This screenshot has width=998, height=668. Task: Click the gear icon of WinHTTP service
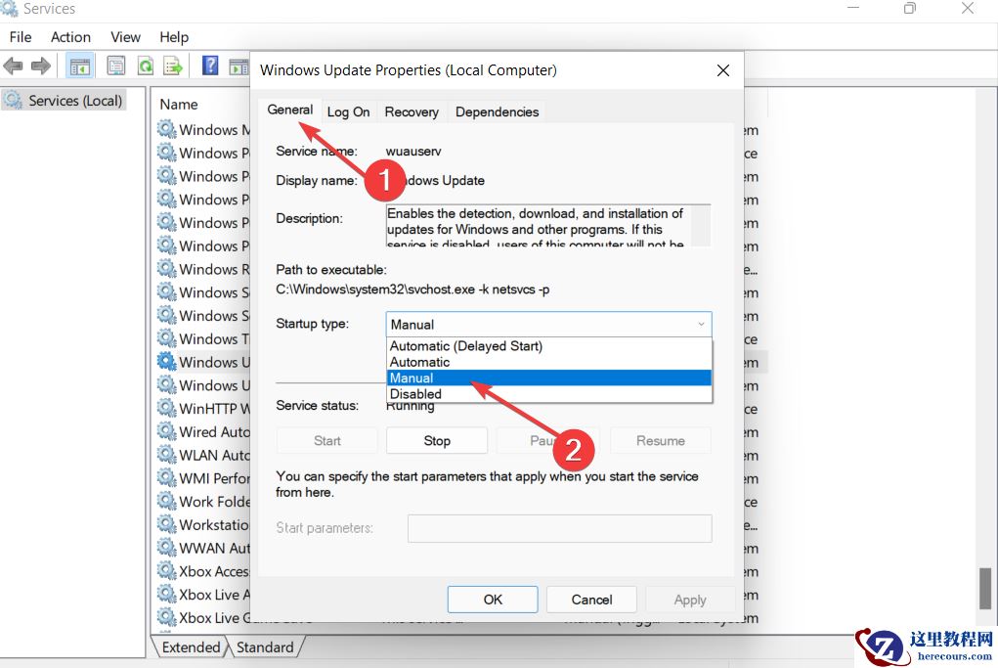click(x=167, y=408)
